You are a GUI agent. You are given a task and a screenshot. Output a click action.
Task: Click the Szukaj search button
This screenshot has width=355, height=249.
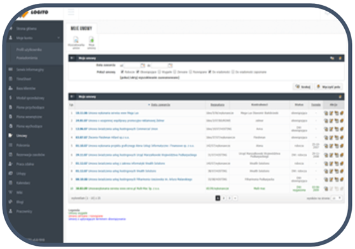pyautogui.click(x=303, y=87)
